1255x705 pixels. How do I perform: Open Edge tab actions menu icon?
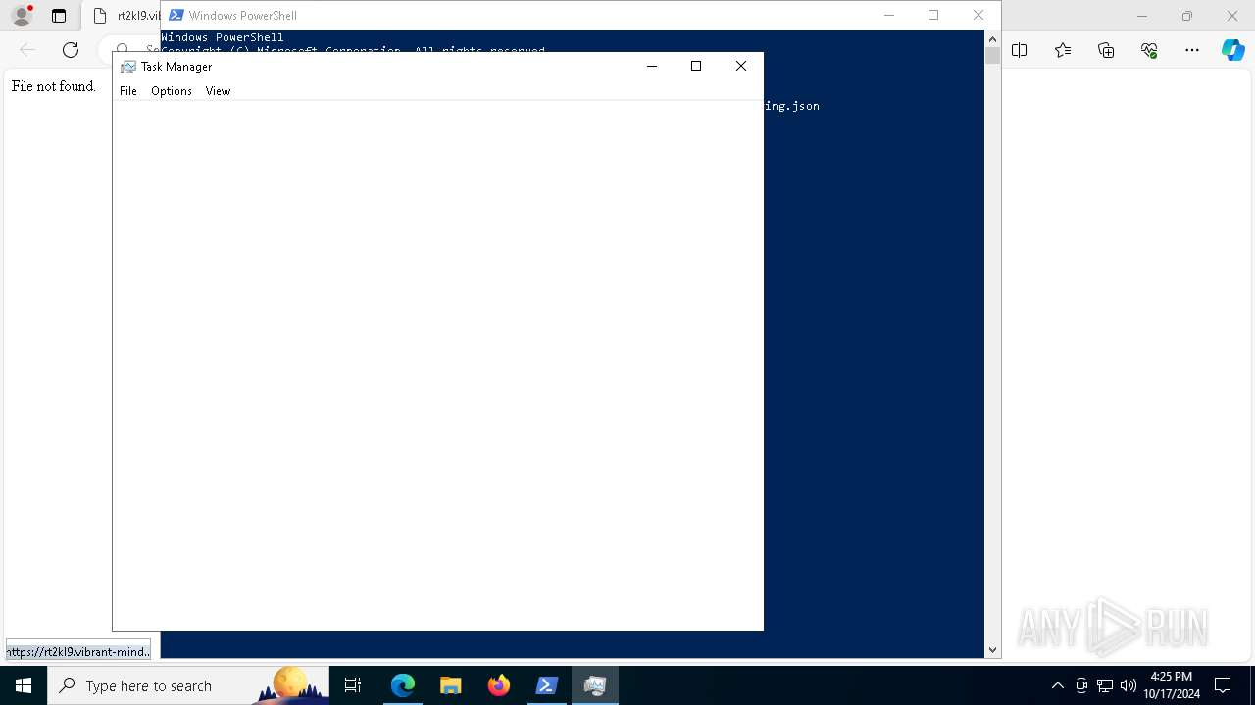[59, 16]
